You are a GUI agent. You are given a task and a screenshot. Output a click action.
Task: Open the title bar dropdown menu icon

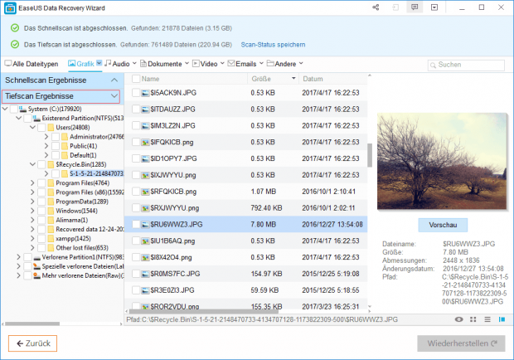pyautogui.click(x=434, y=7)
